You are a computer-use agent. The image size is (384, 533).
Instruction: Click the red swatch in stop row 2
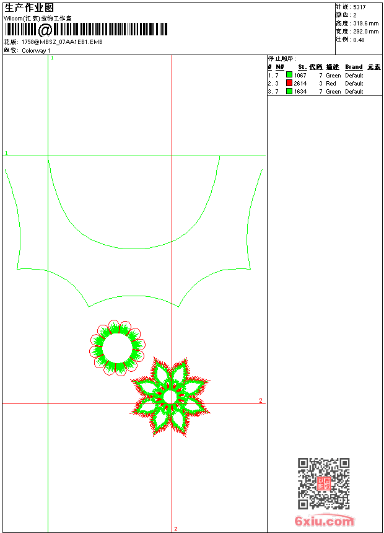pos(289,82)
